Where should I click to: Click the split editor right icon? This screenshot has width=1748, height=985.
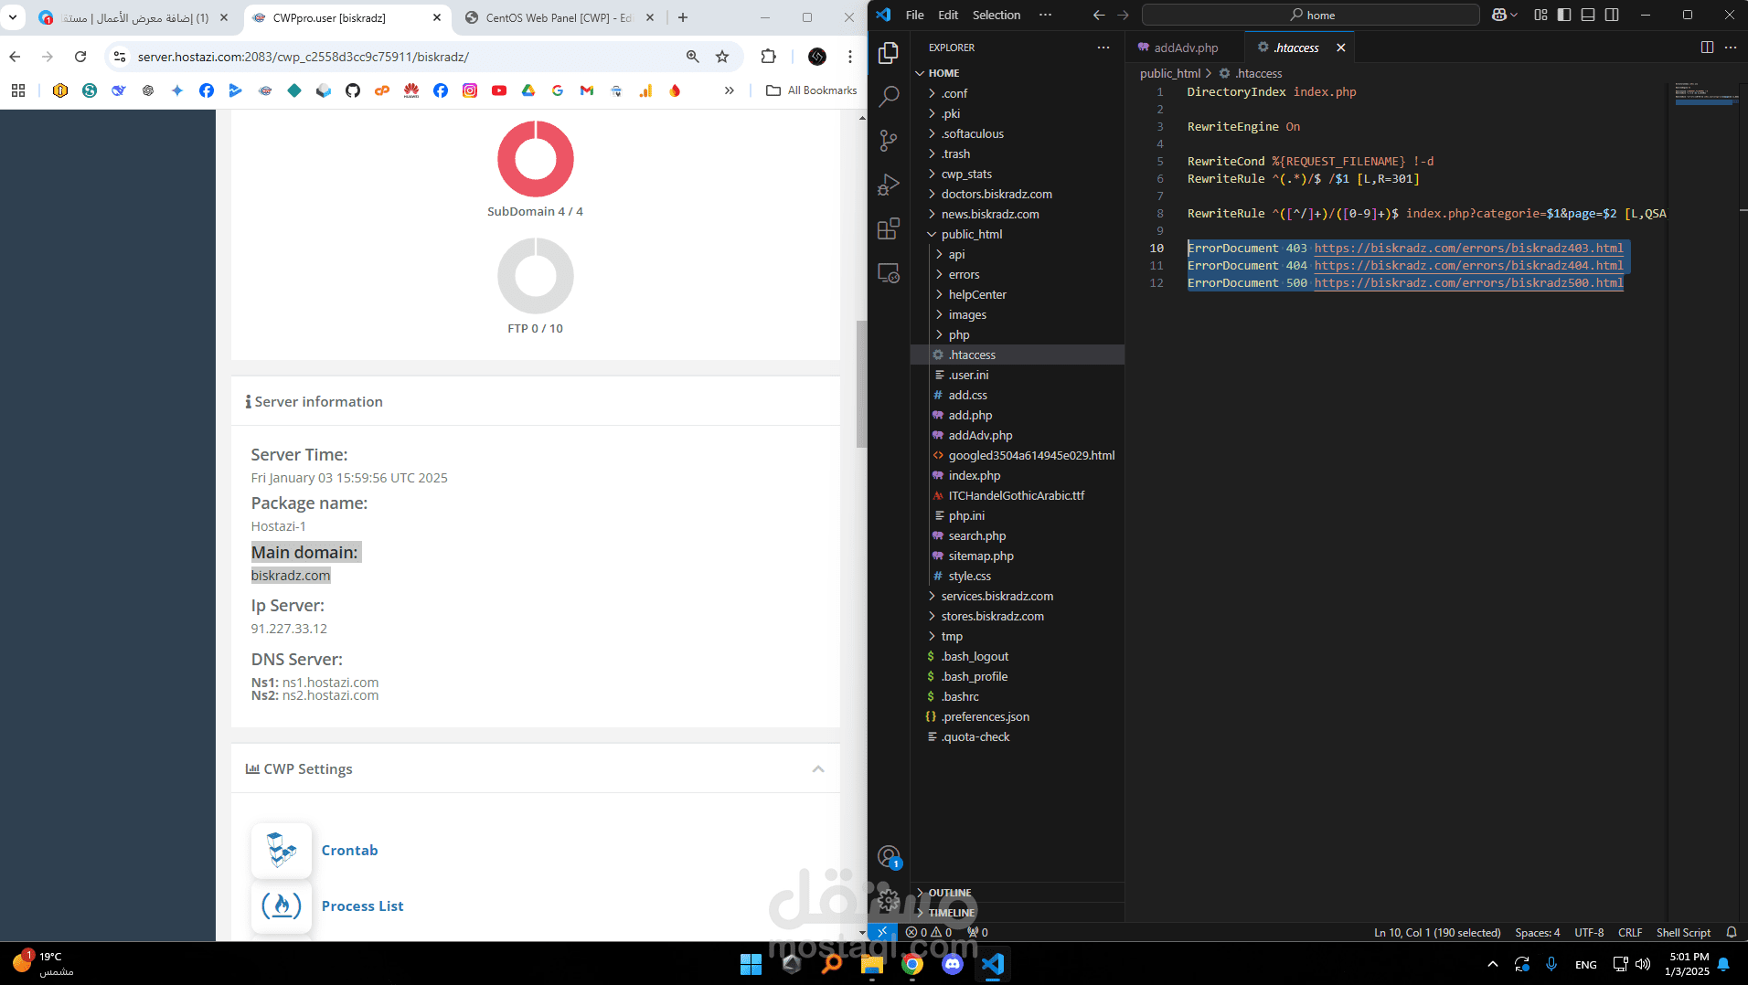pyautogui.click(x=1706, y=48)
